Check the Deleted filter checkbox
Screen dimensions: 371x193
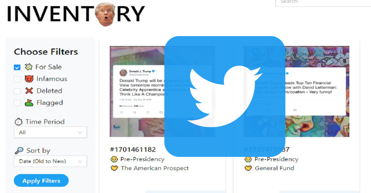tap(17, 91)
